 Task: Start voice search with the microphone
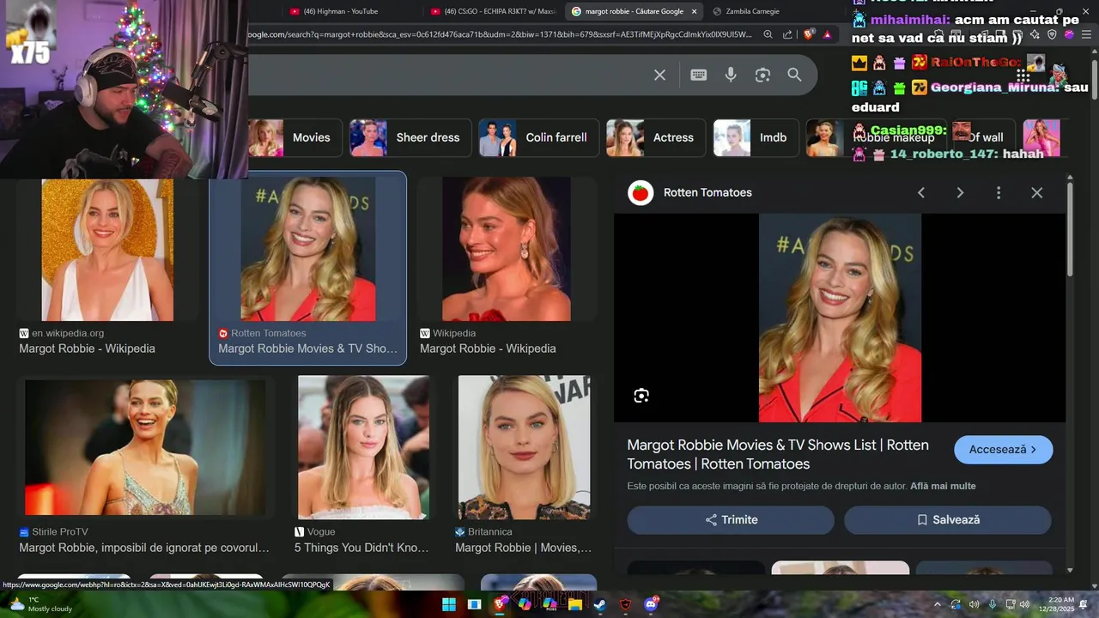[x=731, y=75]
